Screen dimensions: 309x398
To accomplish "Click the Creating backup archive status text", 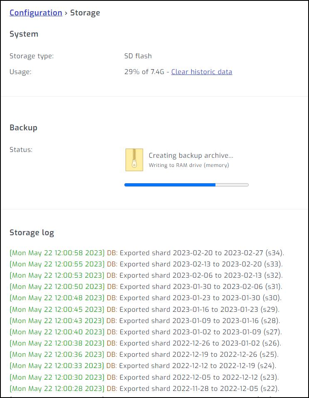I will click(x=191, y=155).
